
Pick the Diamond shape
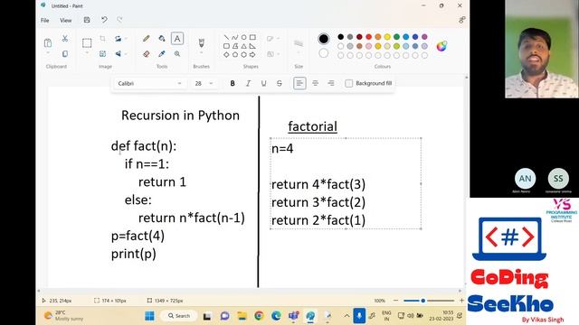pyautogui.click(x=226, y=54)
